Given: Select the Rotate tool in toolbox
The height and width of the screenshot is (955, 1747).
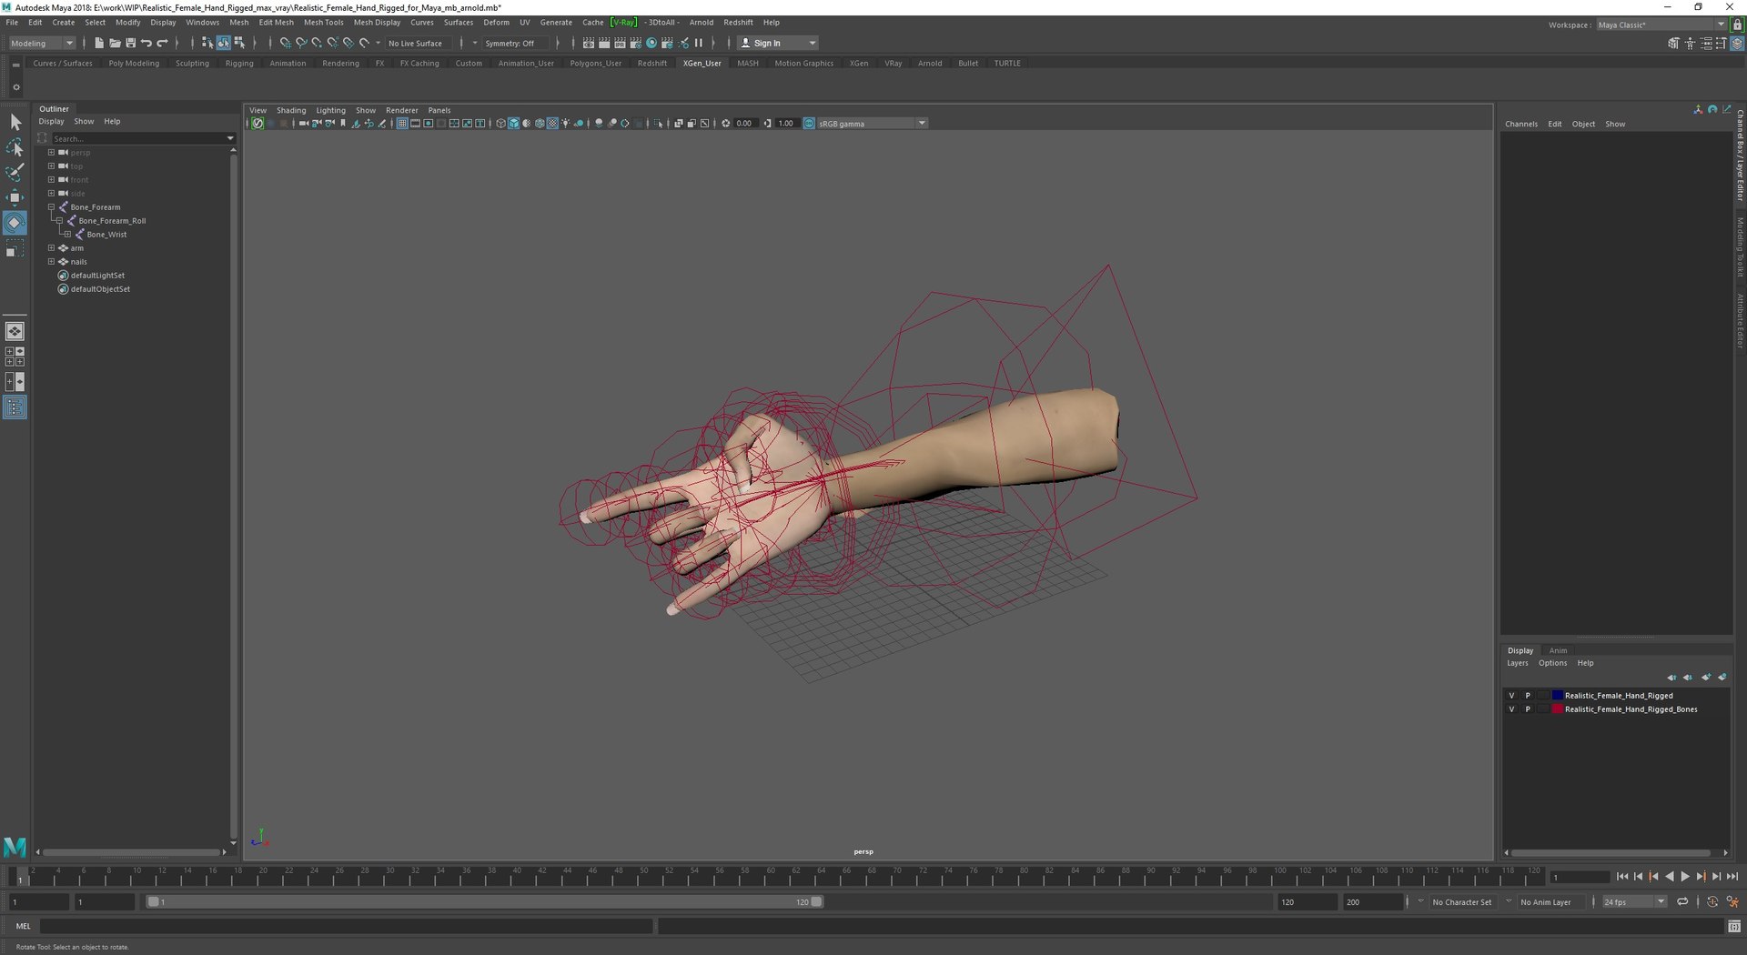Looking at the screenshot, I should pos(15,223).
